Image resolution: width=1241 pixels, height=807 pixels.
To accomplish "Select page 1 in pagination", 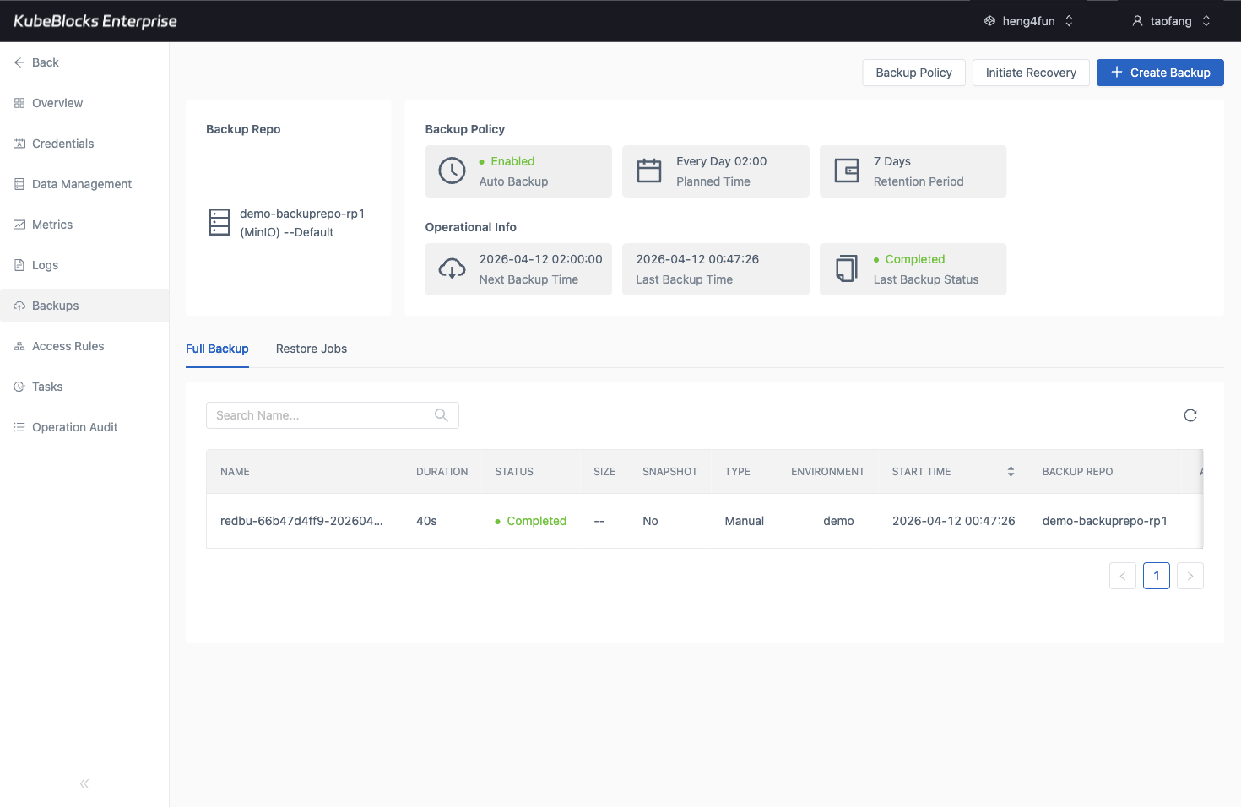I will 1157,576.
